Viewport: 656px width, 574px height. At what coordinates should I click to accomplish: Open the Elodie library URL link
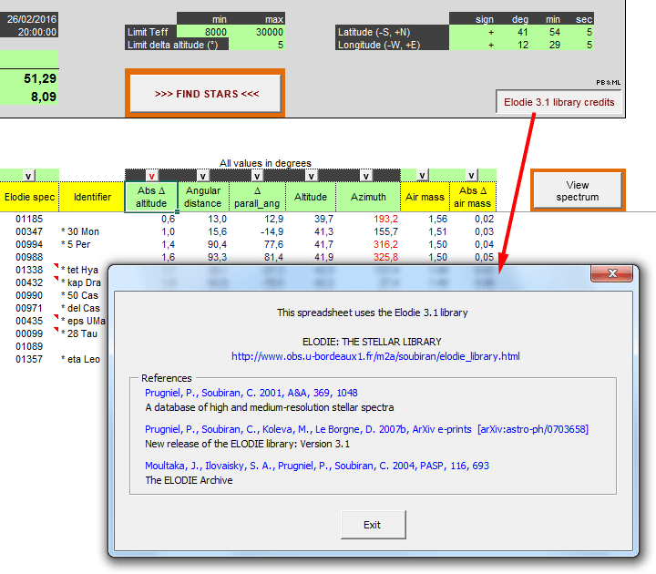[x=375, y=356]
